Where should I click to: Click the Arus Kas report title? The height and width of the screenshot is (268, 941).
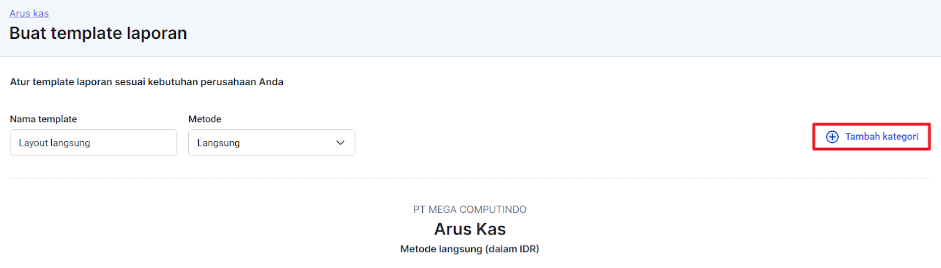pyautogui.click(x=470, y=229)
